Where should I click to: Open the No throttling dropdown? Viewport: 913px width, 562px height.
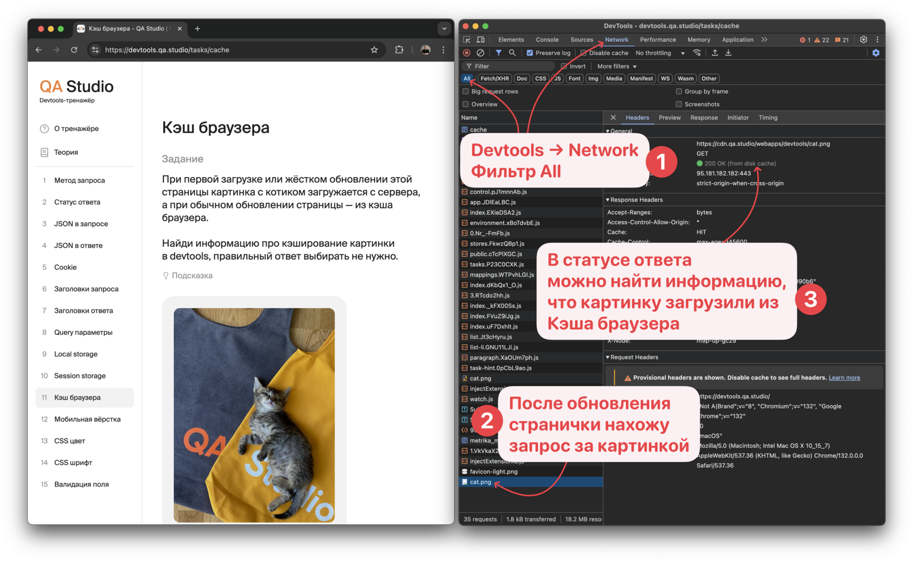point(660,53)
